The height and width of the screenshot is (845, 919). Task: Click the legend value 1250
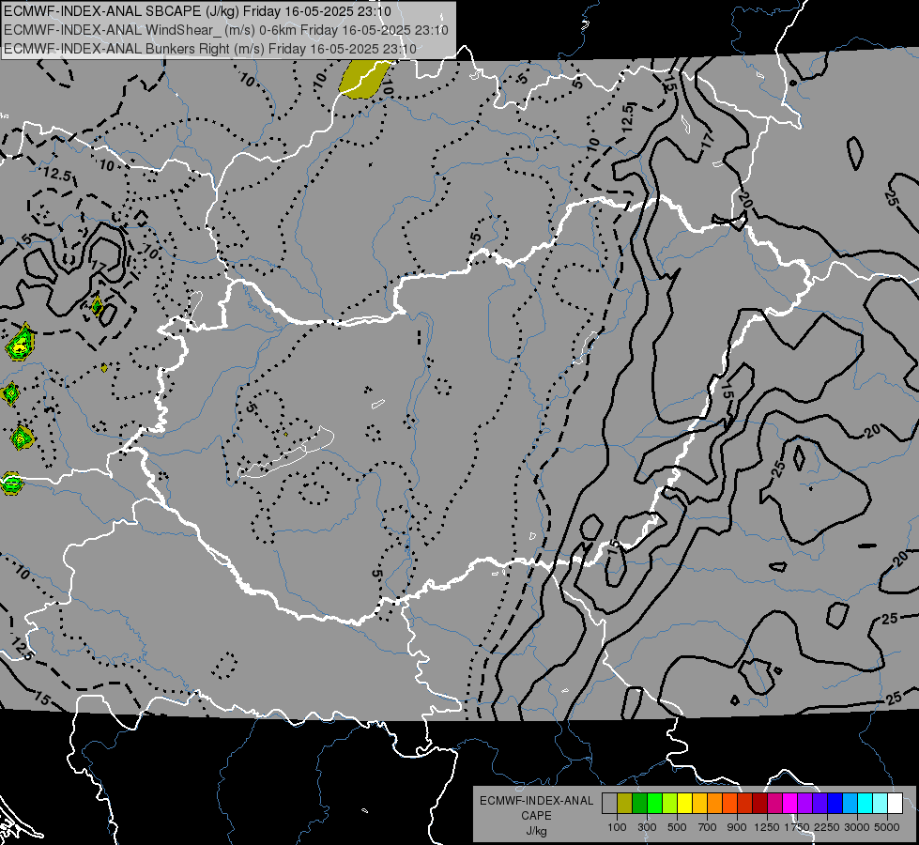767,827
